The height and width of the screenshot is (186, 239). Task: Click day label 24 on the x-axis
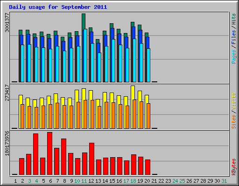pos(175,181)
